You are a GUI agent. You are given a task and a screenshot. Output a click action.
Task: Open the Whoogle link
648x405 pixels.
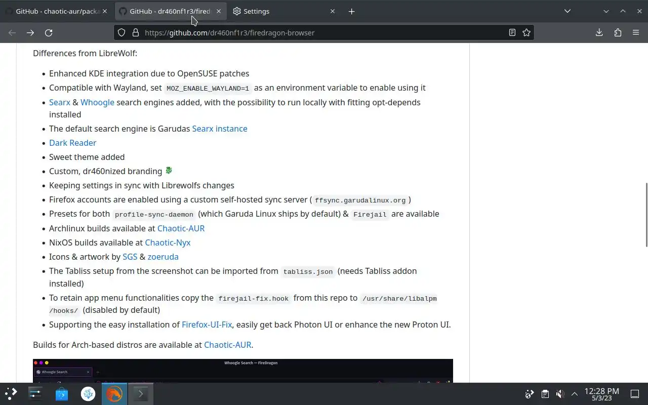coord(97,102)
